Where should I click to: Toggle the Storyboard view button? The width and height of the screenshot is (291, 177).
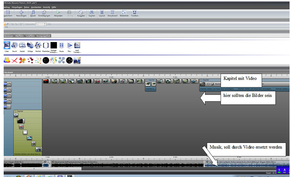point(112,13)
